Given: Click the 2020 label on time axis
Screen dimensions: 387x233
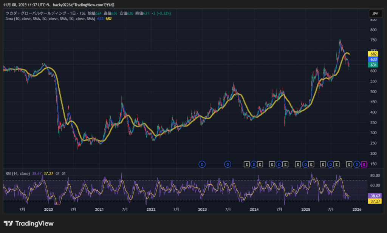Looking at the screenshot, I should 48,209.
